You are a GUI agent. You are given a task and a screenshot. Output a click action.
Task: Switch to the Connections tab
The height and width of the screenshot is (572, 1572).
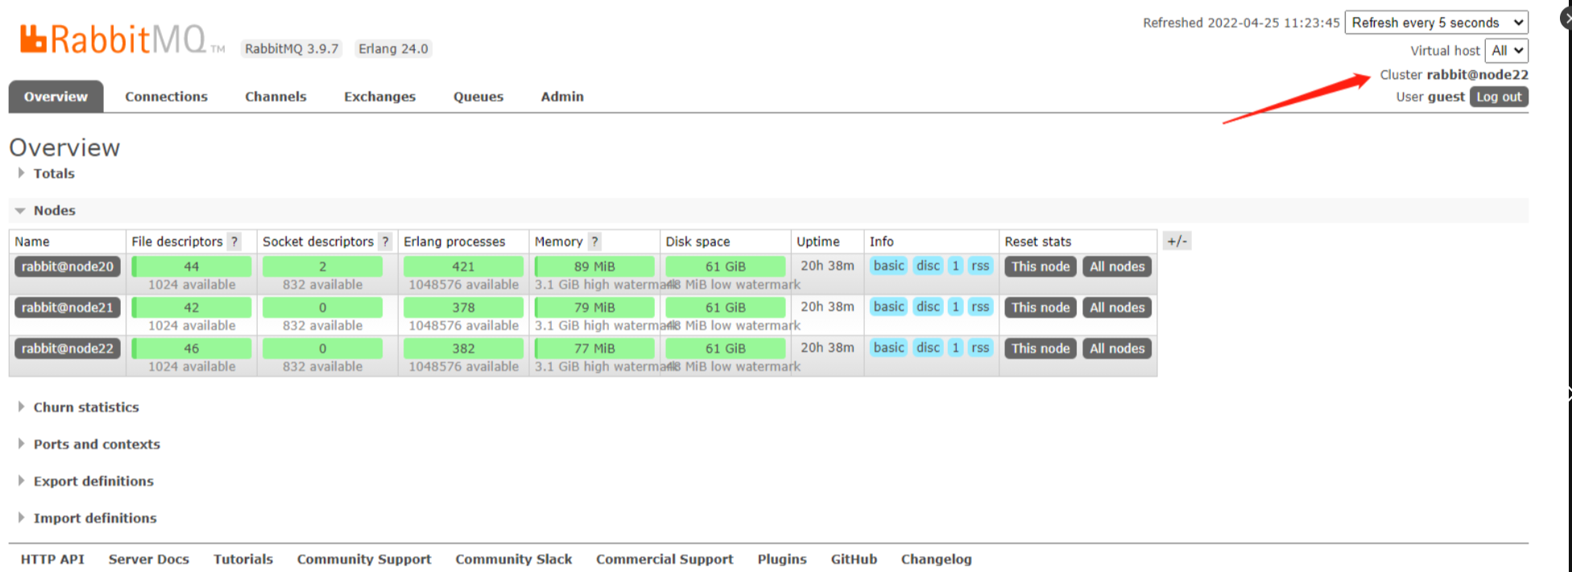[x=166, y=97]
